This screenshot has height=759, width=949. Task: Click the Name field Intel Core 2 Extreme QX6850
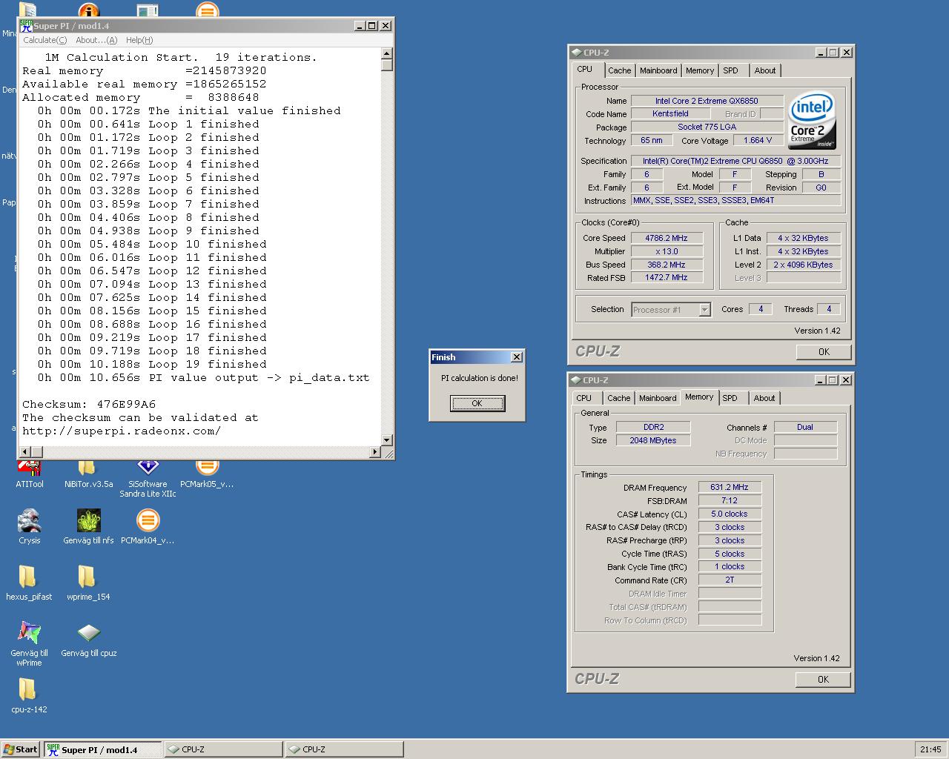point(706,101)
